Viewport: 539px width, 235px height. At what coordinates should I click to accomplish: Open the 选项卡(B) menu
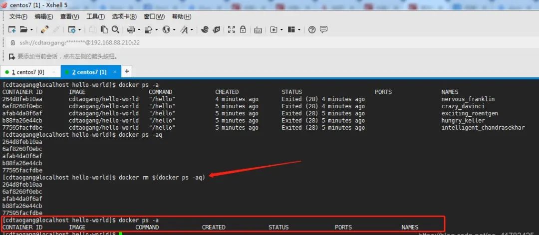(124, 16)
